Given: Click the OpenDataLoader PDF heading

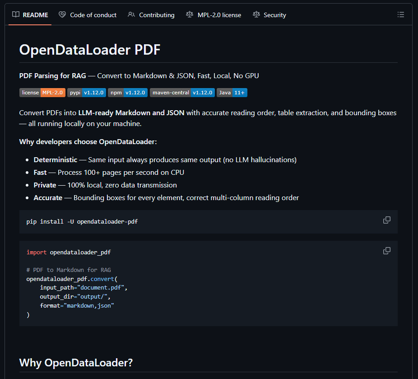Looking at the screenshot, I should coord(90,50).
